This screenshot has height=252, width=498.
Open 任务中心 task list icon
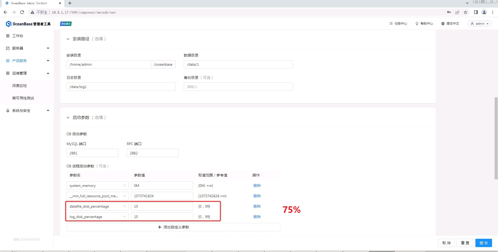pos(391,24)
